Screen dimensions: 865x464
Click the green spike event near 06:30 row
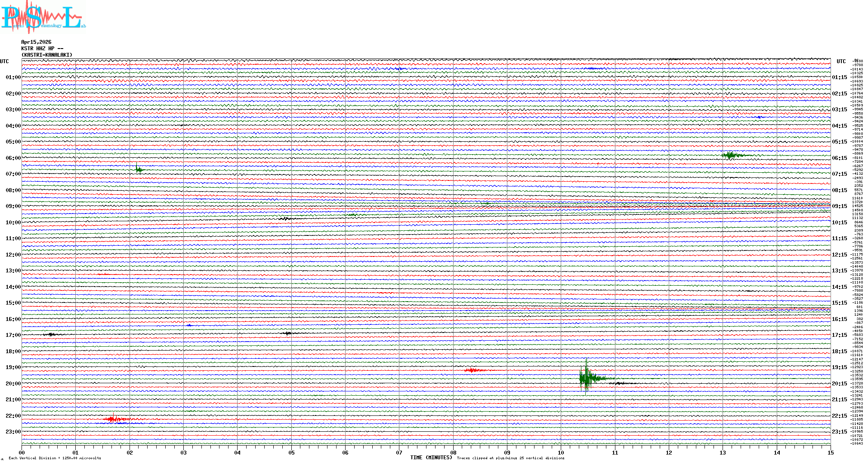coord(139,170)
